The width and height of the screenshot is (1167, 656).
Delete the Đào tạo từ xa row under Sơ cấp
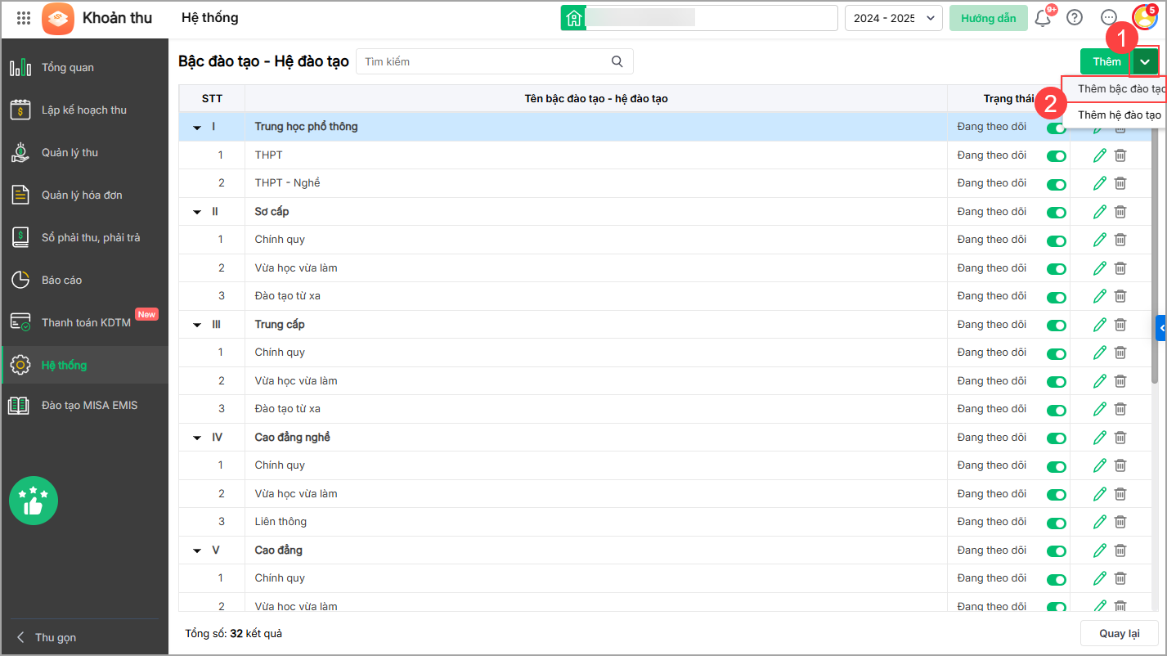pos(1120,296)
